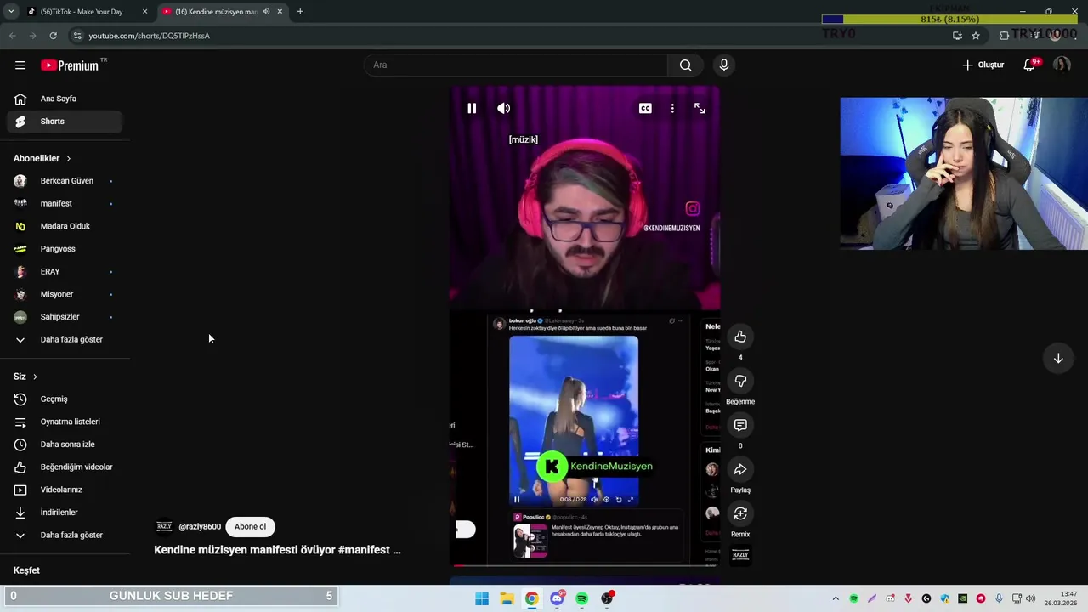The height and width of the screenshot is (612, 1088).
Task: Bookmark this page with the star
Action: [976, 36]
